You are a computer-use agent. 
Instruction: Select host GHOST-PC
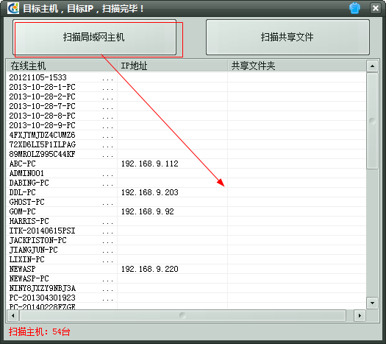tap(26, 203)
